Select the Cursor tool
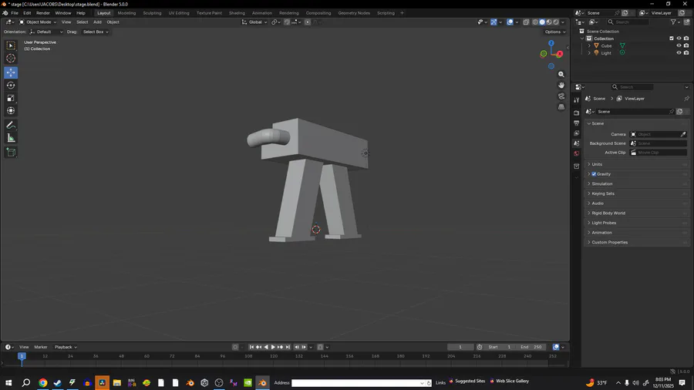 pyautogui.click(x=11, y=59)
